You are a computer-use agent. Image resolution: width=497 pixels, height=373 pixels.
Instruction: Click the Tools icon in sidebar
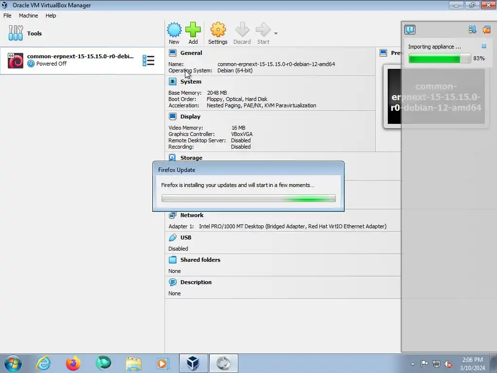pyautogui.click(x=16, y=33)
